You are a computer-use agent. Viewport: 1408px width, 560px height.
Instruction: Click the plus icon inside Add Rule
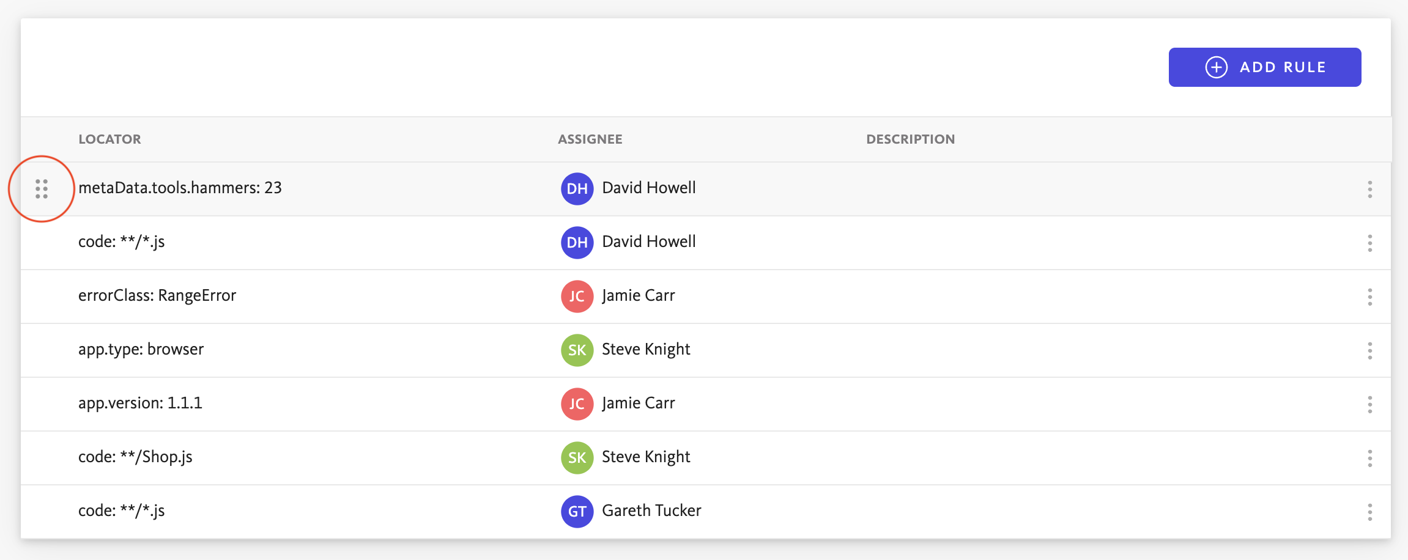tap(1217, 67)
